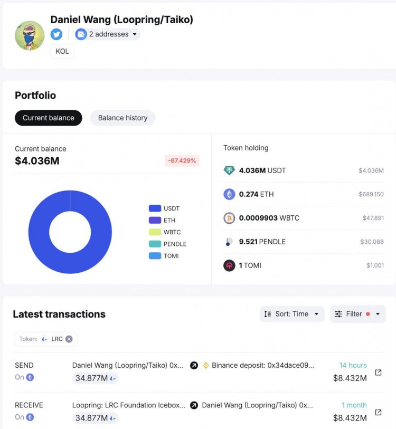Select the ETH legend color swatch
The width and height of the screenshot is (396, 429).
pyautogui.click(x=155, y=220)
